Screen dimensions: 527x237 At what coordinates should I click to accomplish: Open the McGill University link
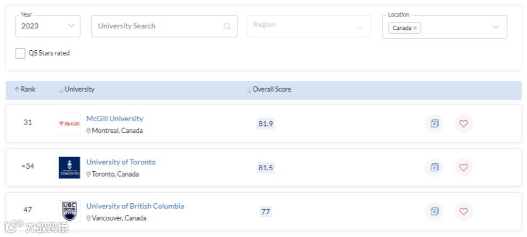pos(115,118)
